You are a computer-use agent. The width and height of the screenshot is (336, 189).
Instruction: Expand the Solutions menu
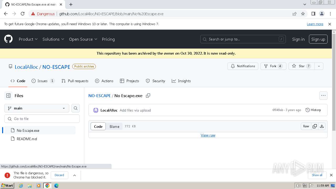pyautogui.click(x=53, y=39)
